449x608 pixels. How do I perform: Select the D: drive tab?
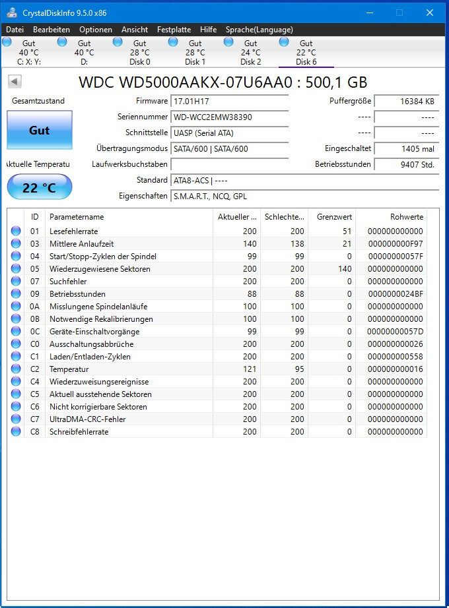click(85, 52)
